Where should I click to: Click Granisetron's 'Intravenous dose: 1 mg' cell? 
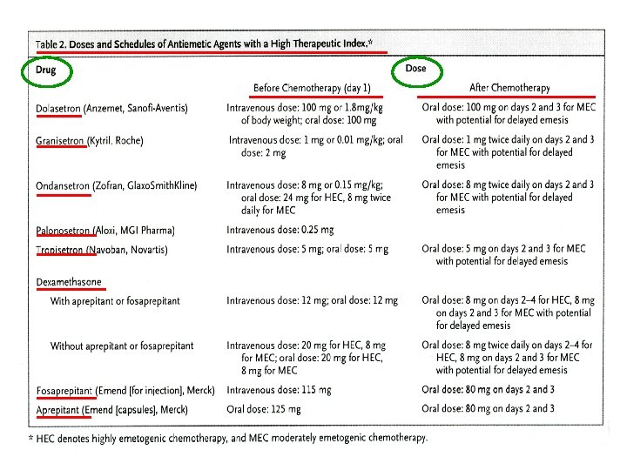click(x=315, y=146)
